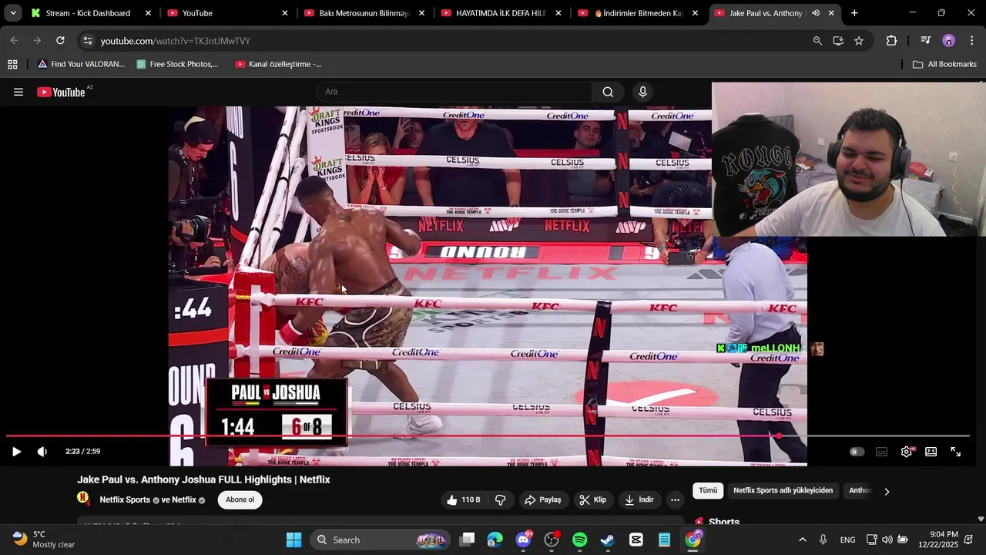Open more actions three-dot menu
Screen dimensions: 986x555
(x=676, y=499)
